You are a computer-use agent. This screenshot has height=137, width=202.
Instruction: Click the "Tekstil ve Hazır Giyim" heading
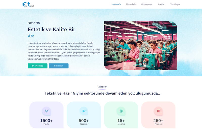[102, 93]
